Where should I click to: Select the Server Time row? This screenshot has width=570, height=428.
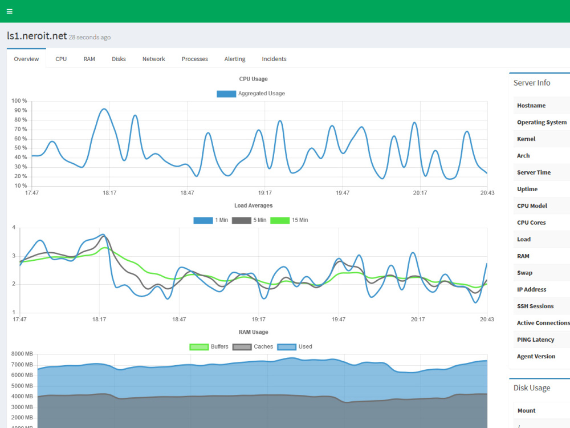tap(541, 172)
